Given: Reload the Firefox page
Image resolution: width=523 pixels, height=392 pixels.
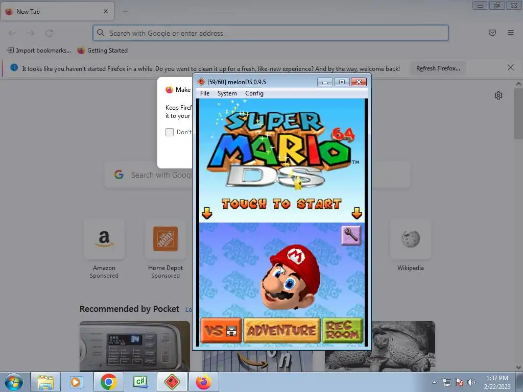Looking at the screenshot, I should click(x=49, y=33).
